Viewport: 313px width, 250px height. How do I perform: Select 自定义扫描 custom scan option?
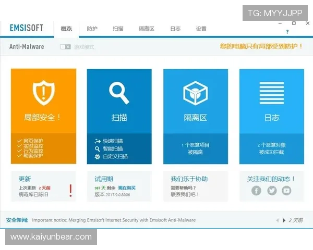pyautogui.click(x=114, y=156)
